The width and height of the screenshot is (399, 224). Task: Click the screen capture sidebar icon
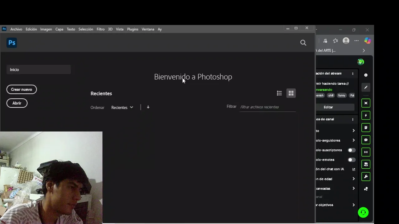[x=366, y=103]
